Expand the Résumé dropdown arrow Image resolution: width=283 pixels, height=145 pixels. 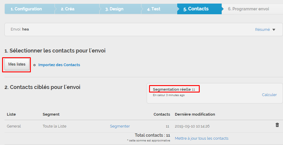[x=274, y=30]
